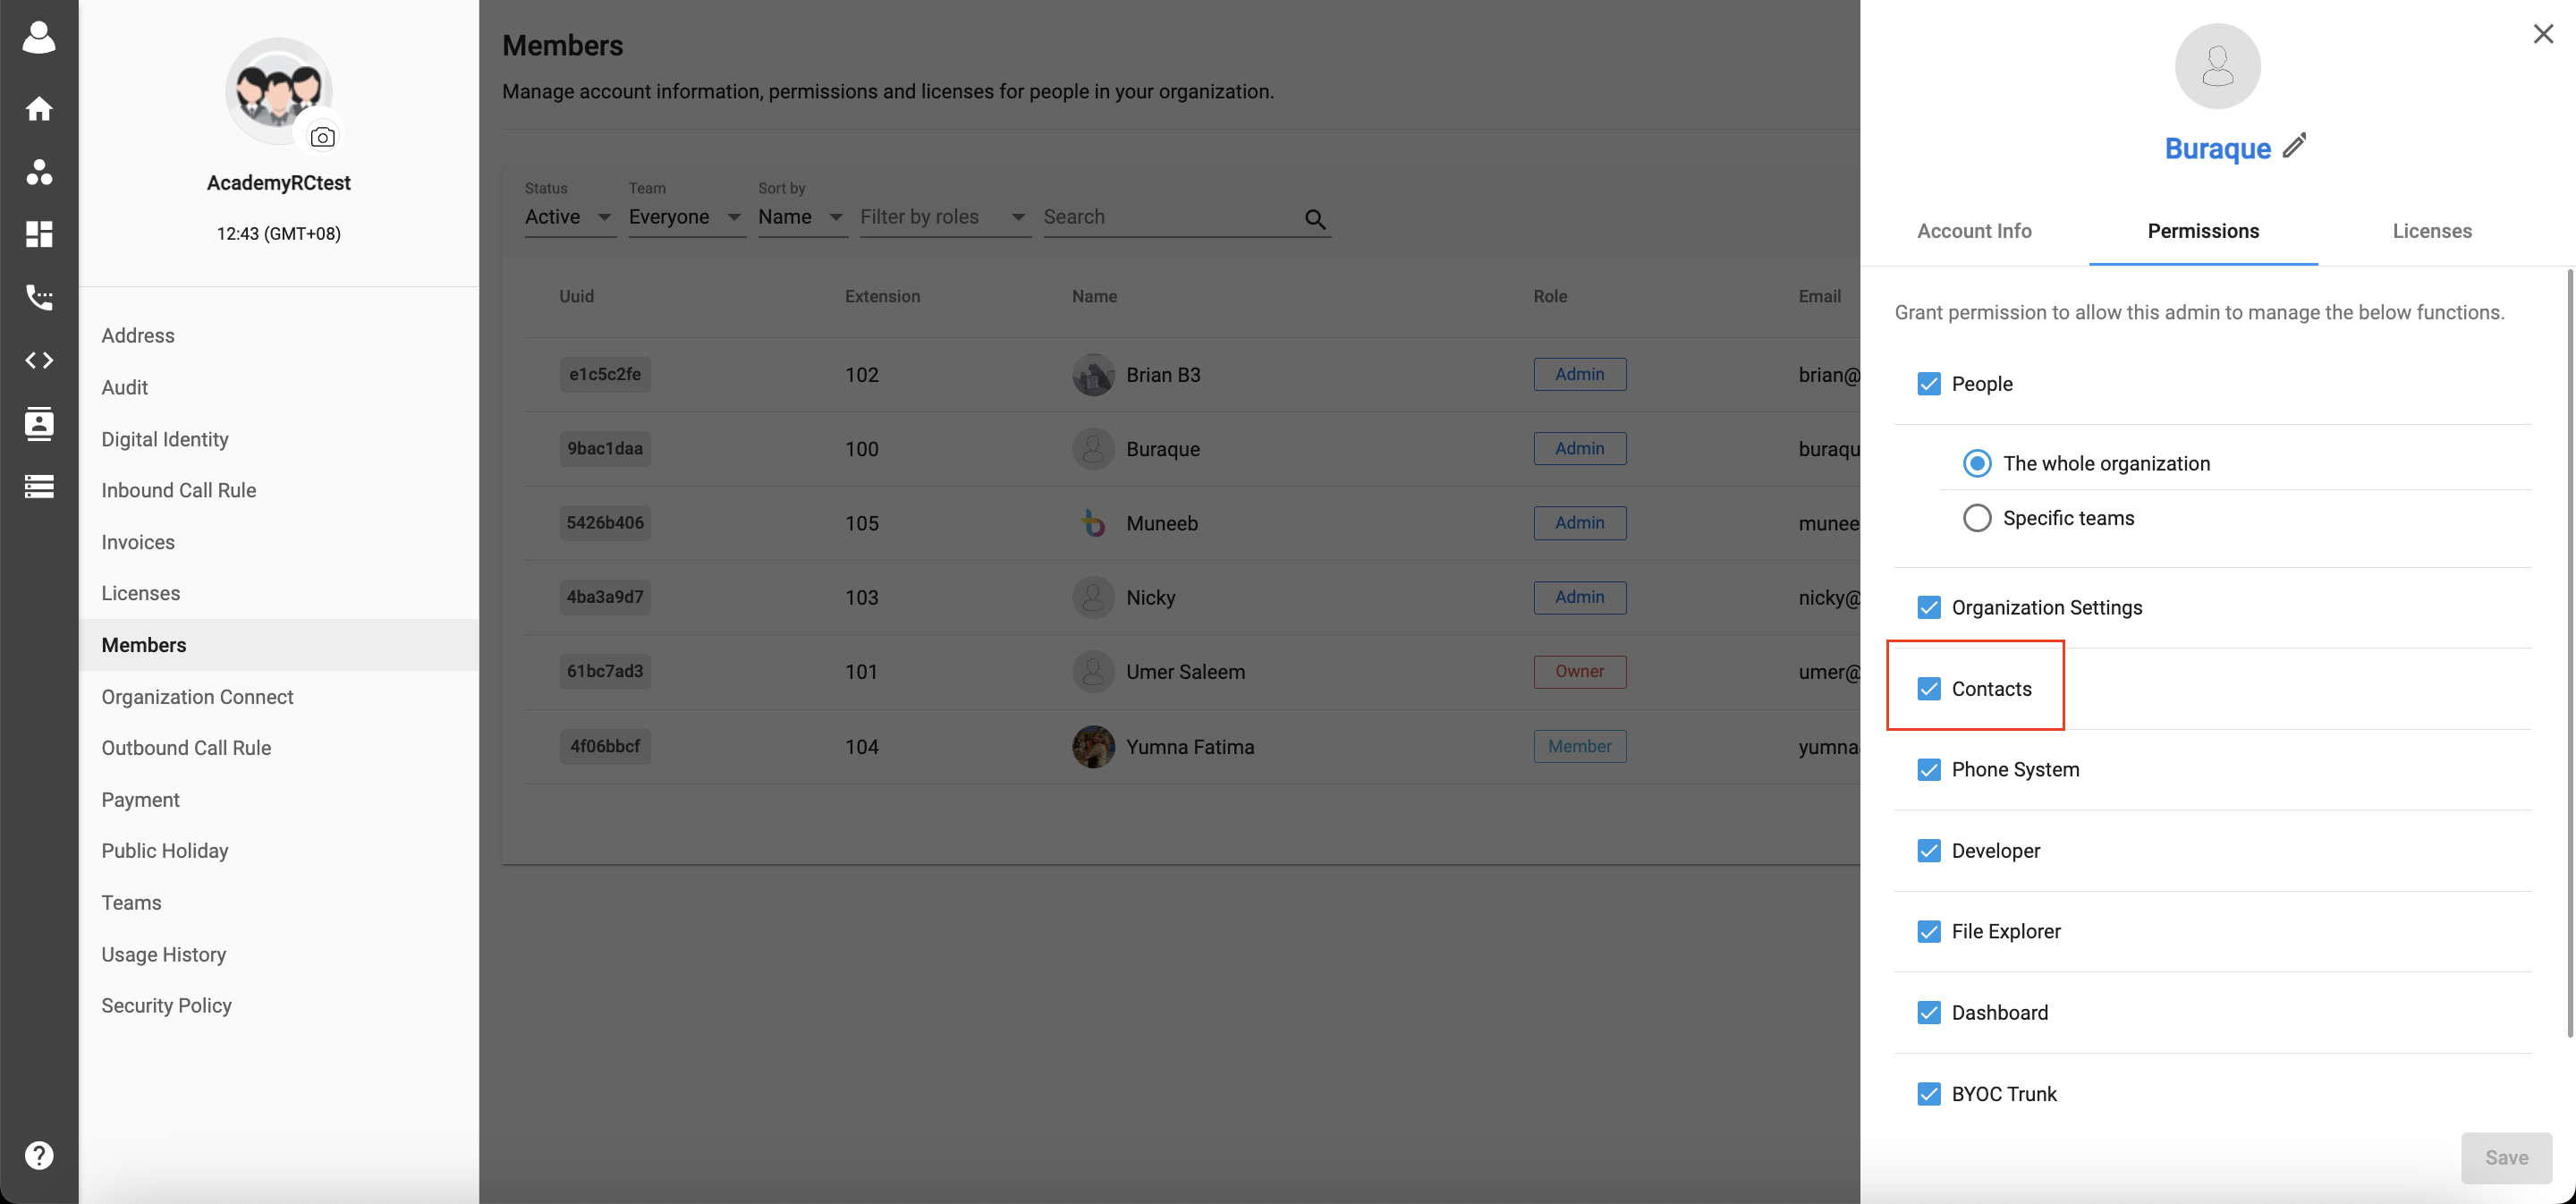Click the Admin role badge for Nicky
The width and height of the screenshot is (2576, 1204).
coord(1579,597)
